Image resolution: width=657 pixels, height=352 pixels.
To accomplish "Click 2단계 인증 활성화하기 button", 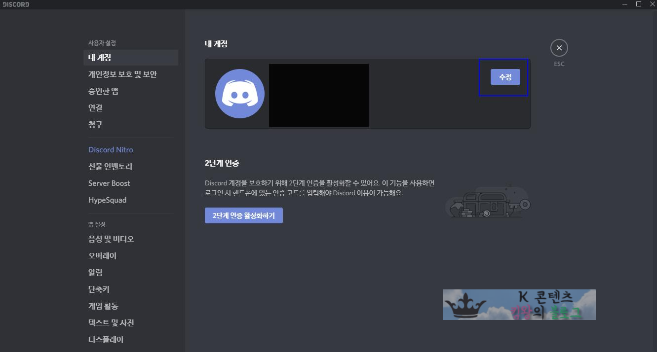I will pyautogui.click(x=244, y=215).
